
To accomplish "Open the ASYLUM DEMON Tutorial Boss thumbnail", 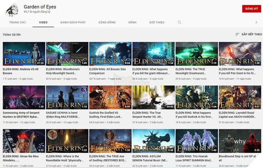I will pos(154,141).
